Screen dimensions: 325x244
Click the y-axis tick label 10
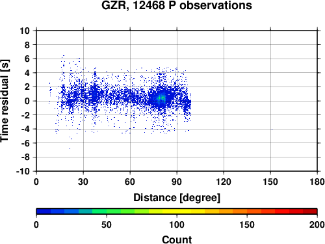pyautogui.click(x=25, y=31)
